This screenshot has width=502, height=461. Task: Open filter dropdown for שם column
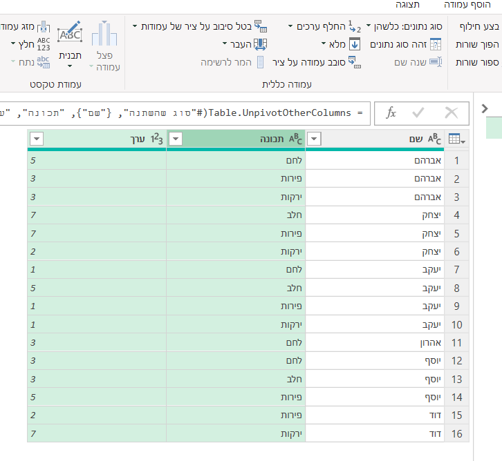point(314,139)
